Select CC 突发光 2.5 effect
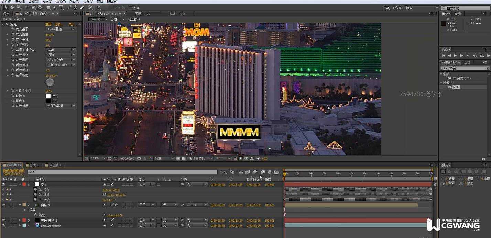Screen dimensions: 491x238 tap(461, 78)
